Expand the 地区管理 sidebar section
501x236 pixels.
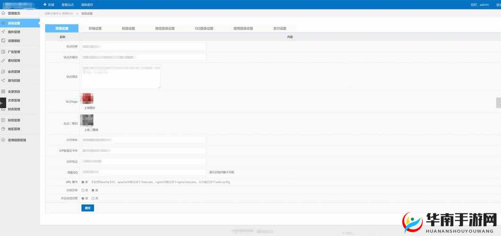coord(14,129)
